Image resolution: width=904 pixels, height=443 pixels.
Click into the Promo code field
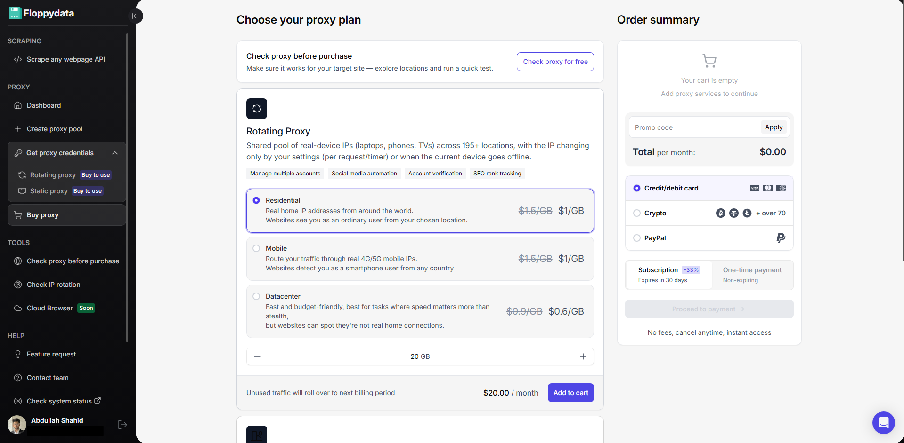pos(694,127)
